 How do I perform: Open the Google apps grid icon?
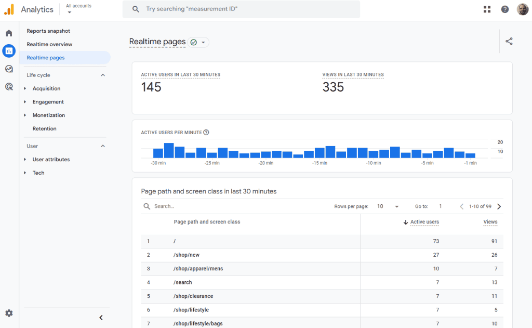pyautogui.click(x=487, y=9)
